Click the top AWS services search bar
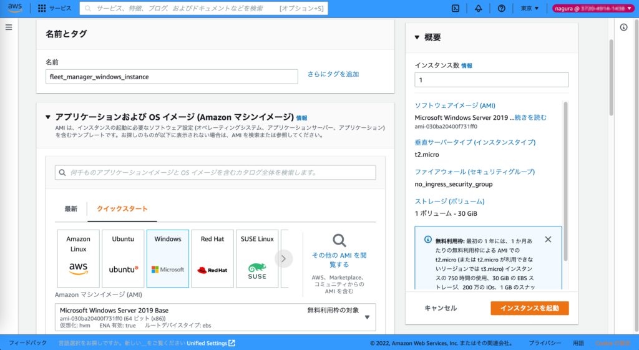This screenshot has width=639, height=350. tap(203, 8)
